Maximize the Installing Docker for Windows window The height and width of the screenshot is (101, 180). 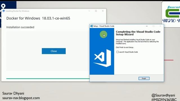click(x=96, y=11)
